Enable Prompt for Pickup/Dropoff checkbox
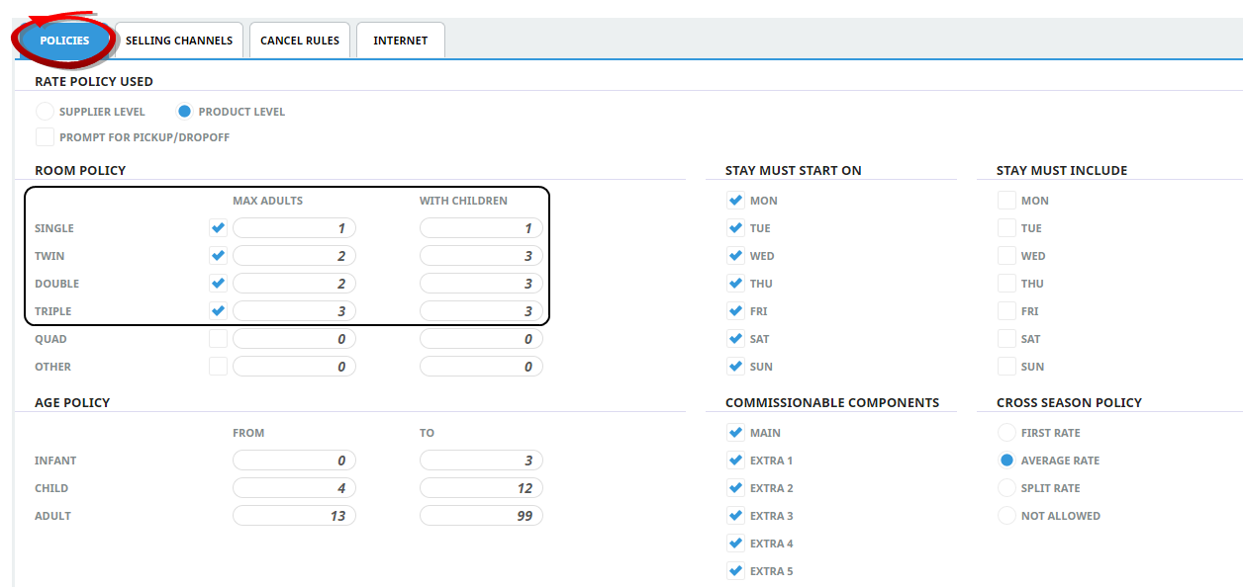1243x587 pixels. pyautogui.click(x=45, y=137)
